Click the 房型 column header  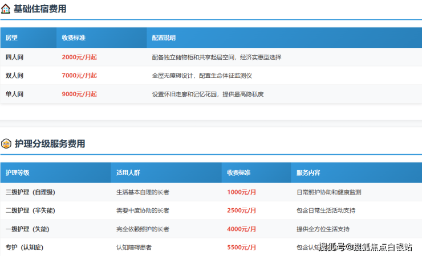[x=11, y=38]
